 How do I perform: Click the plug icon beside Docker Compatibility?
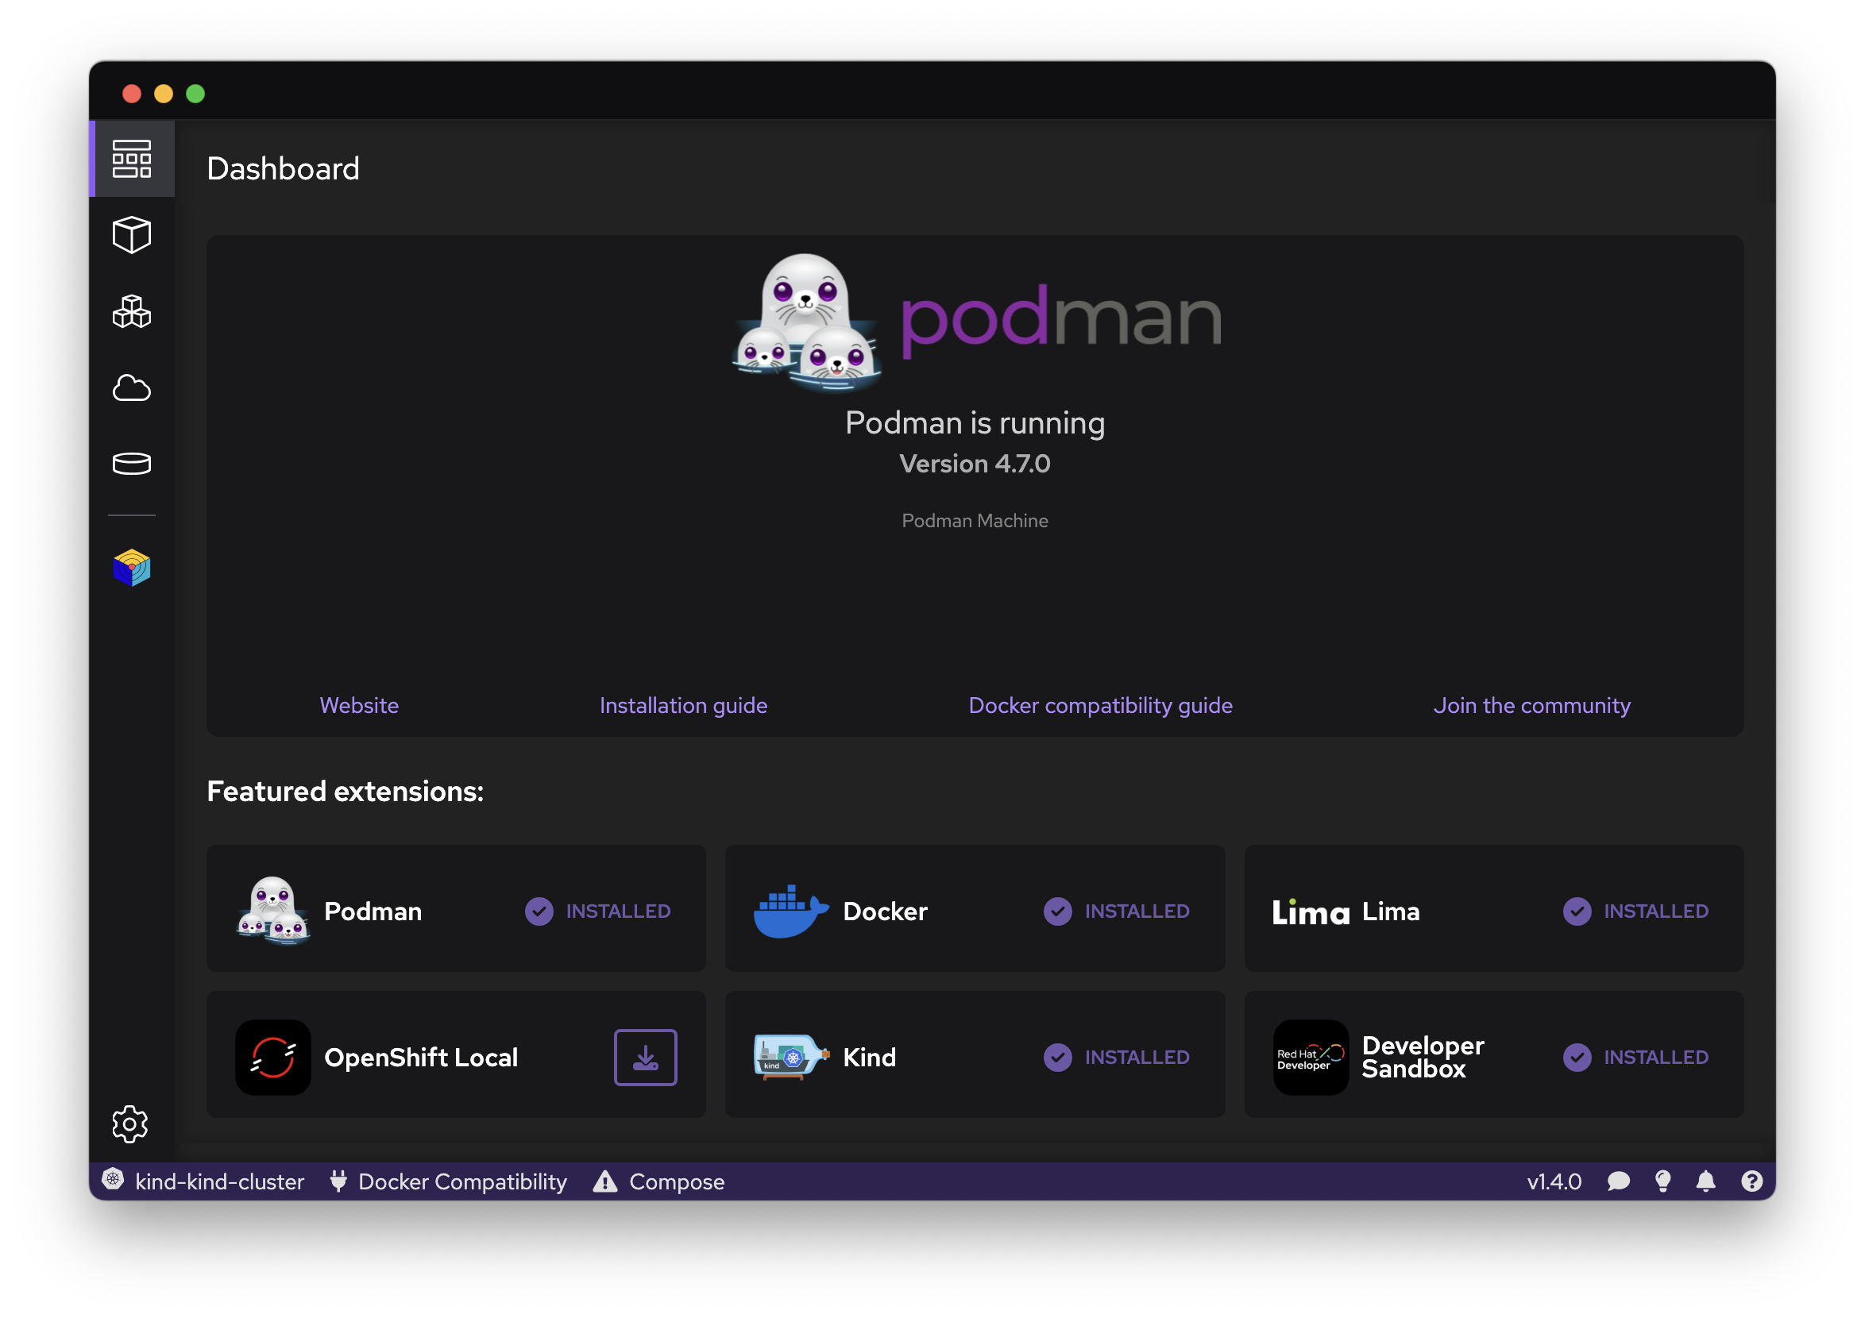(338, 1181)
